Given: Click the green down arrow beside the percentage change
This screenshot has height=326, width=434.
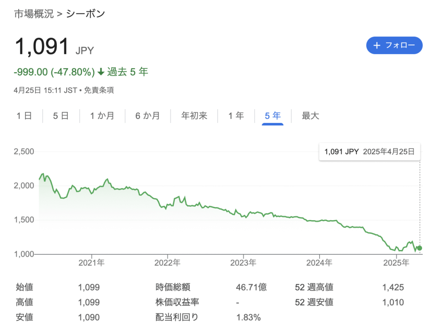Looking at the screenshot, I should (x=101, y=72).
